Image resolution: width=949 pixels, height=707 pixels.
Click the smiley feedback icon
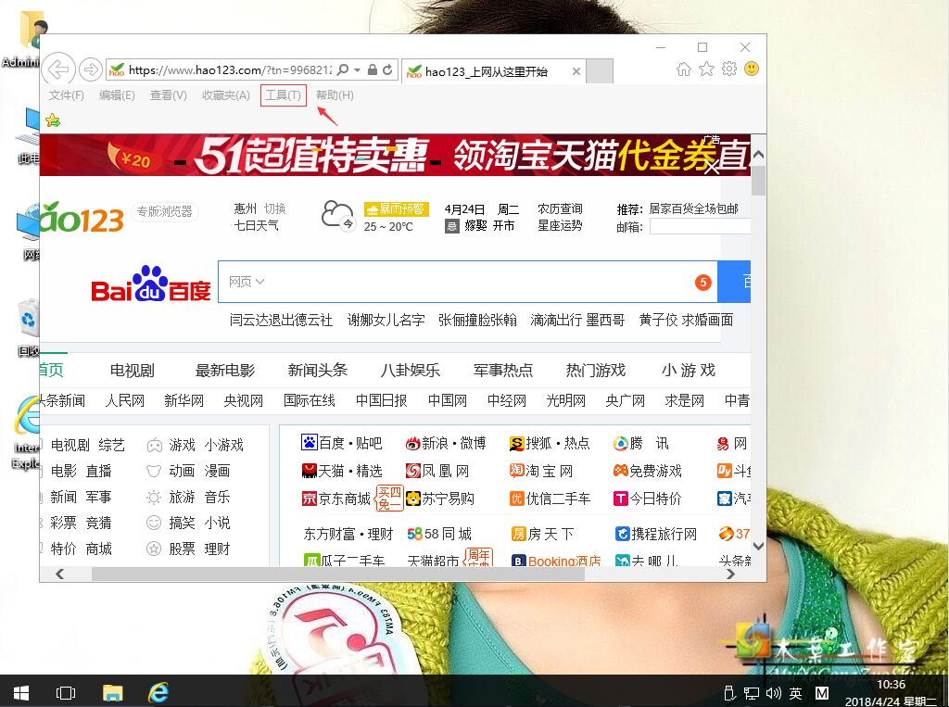[x=752, y=69]
